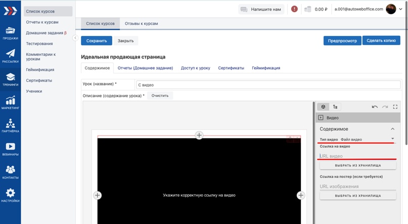
Task: Open Тестирования menu item
Action: point(39,43)
